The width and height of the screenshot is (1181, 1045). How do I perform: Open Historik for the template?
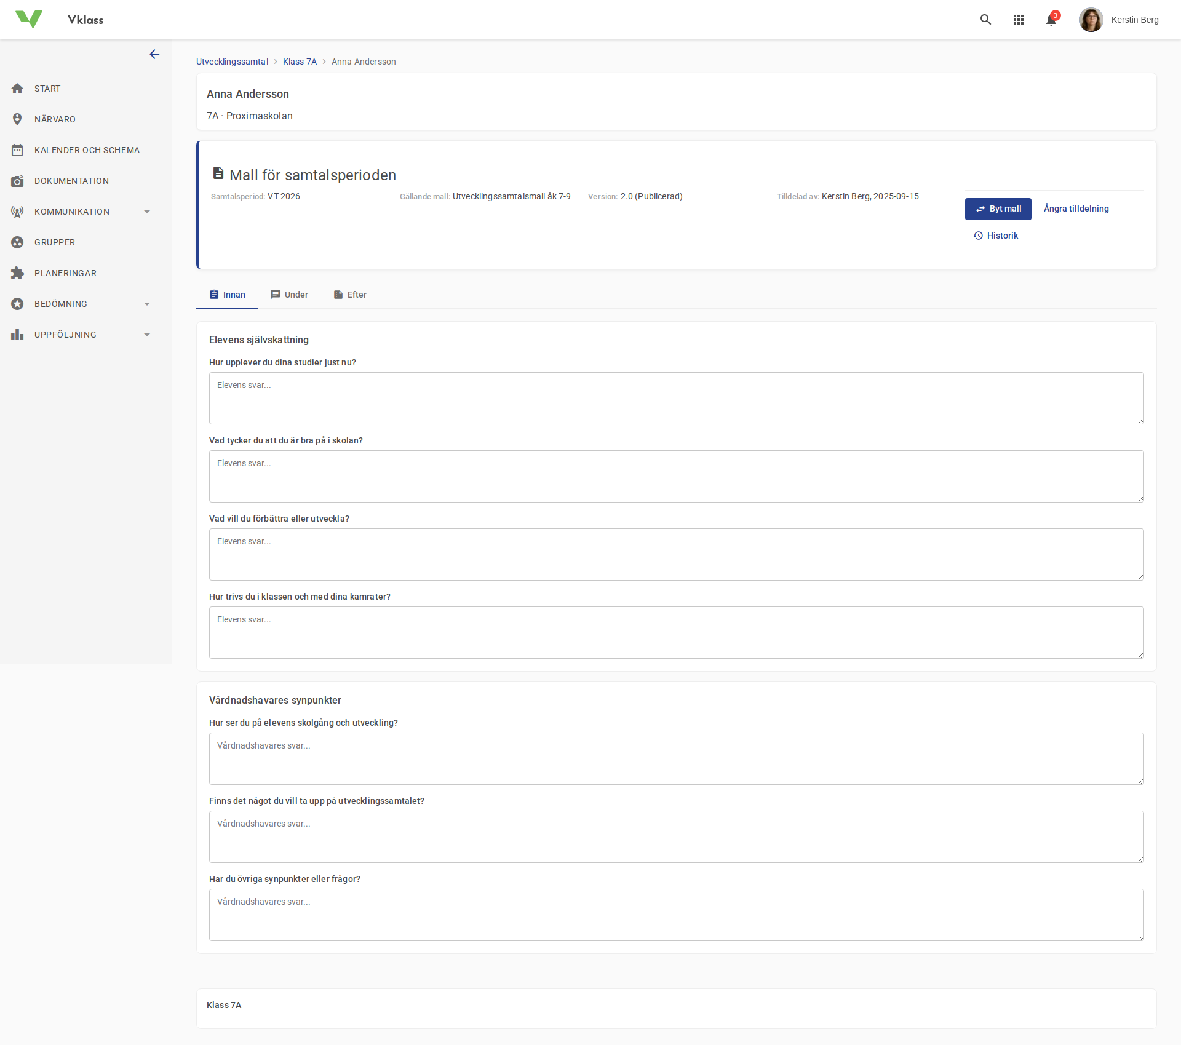tap(996, 235)
